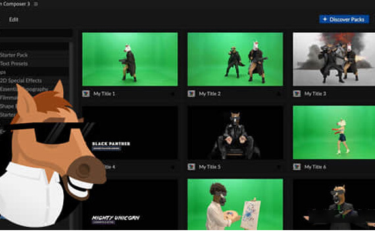Choose the horse painter green screen thumbnail
This screenshot has width=375, height=236.
pyautogui.click(x=236, y=205)
